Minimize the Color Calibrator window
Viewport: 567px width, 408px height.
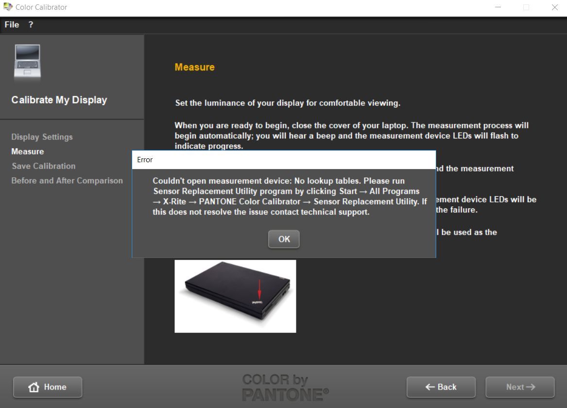pyautogui.click(x=498, y=7)
